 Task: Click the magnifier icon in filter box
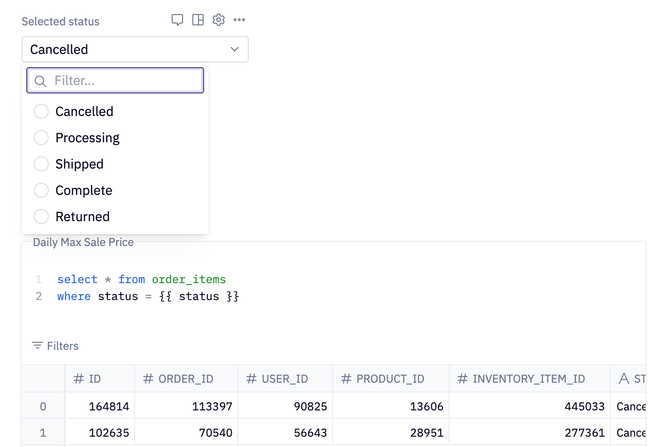click(41, 81)
